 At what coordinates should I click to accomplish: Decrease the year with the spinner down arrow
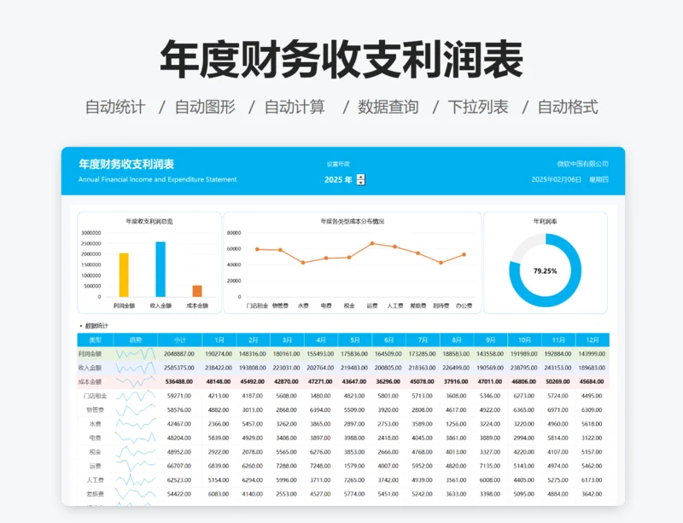360,183
